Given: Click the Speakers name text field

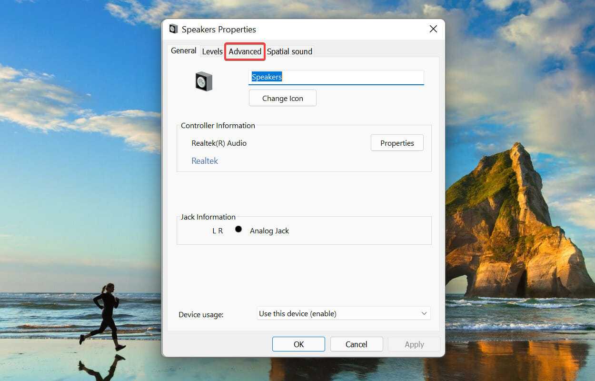Looking at the screenshot, I should [336, 77].
